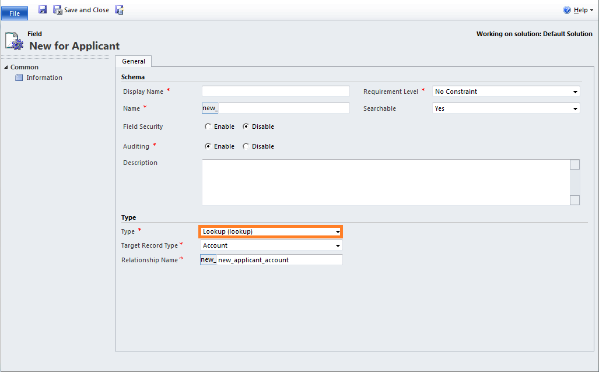Select Disable for Field Security

tap(246, 126)
